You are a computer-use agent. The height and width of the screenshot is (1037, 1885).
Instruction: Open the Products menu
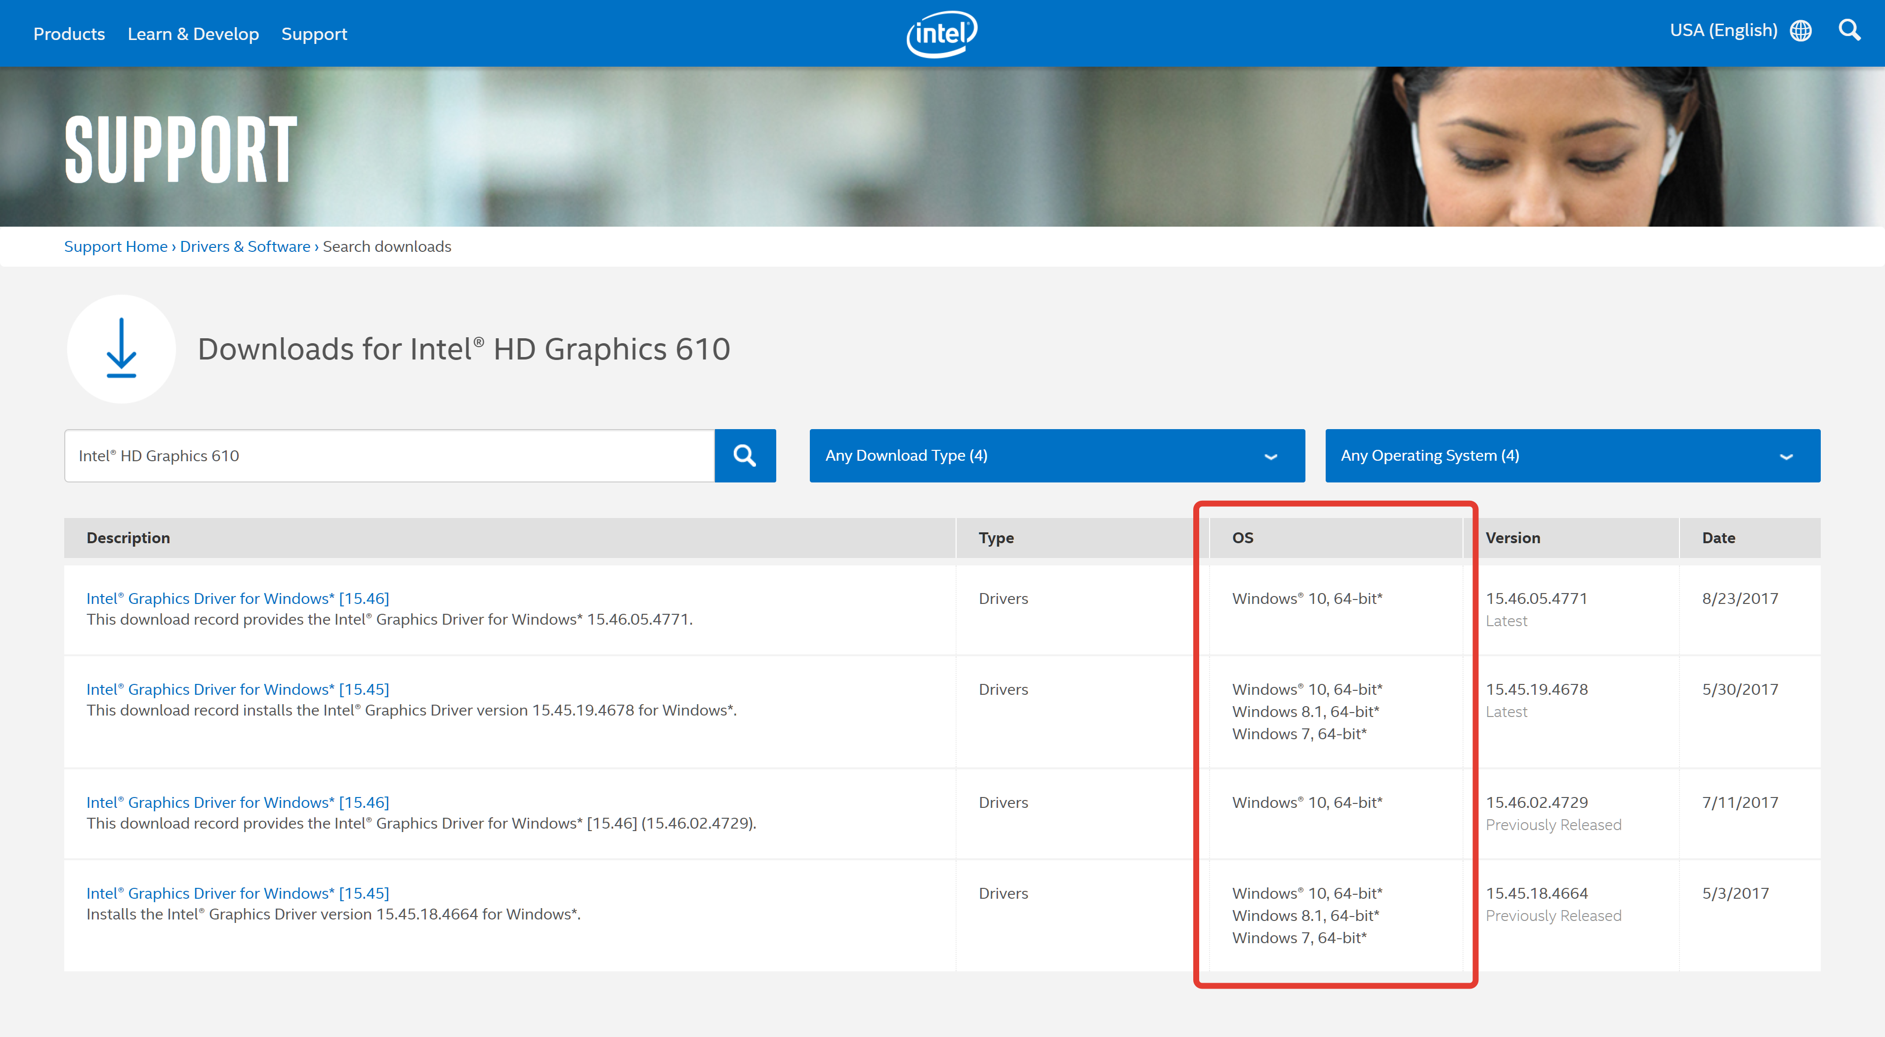(69, 35)
